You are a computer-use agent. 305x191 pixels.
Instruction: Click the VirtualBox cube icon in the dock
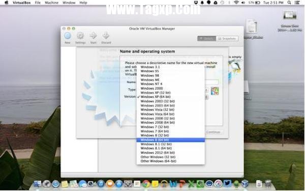pos(245,184)
